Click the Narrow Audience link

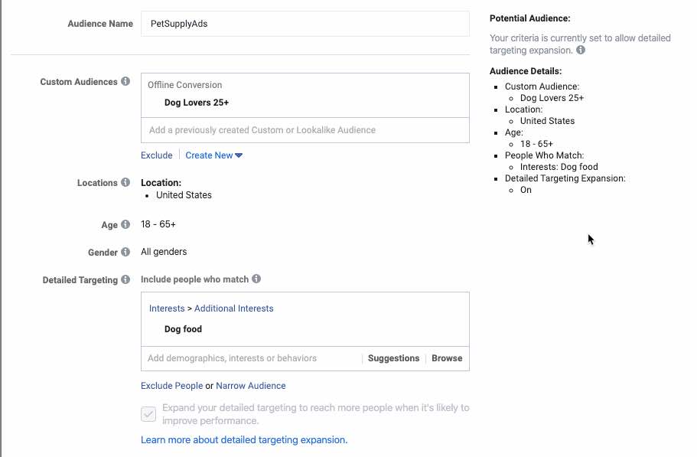coord(251,386)
